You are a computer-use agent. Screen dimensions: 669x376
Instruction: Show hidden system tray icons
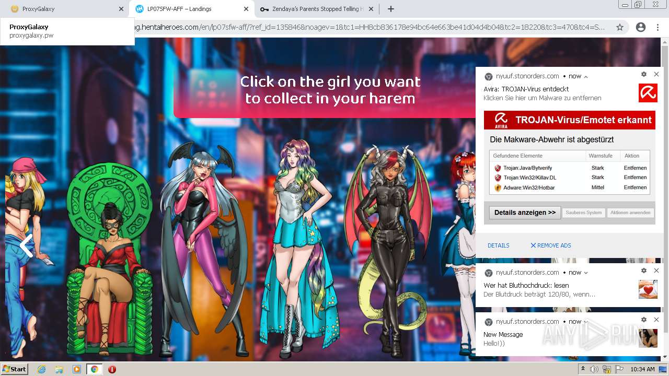point(583,369)
